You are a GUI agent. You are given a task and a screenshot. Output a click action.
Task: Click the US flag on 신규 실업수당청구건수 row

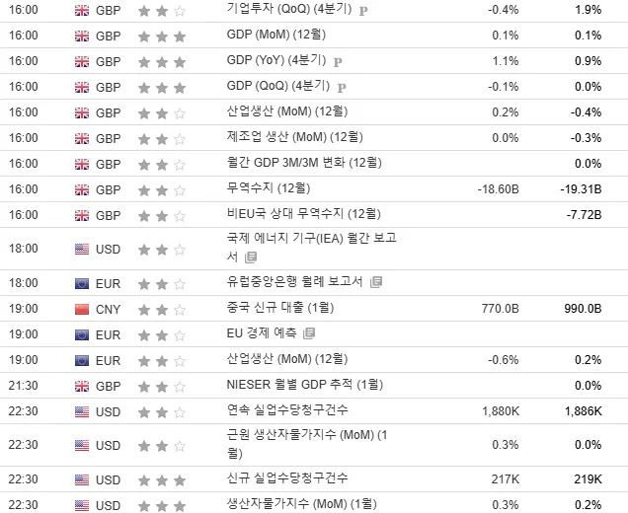pyautogui.click(x=82, y=479)
